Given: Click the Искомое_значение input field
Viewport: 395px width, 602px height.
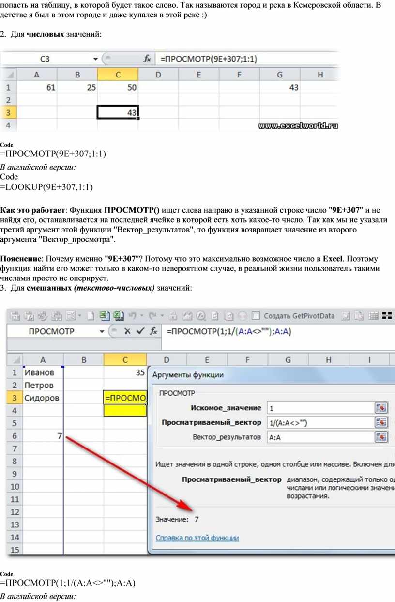Looking at the screenshot, I should [x=320, y=408].
